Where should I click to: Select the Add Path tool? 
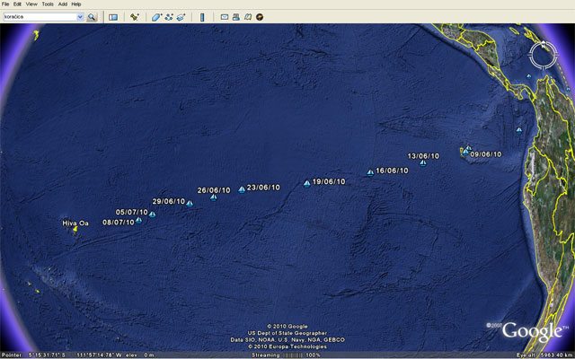click(x=169, y=17)
